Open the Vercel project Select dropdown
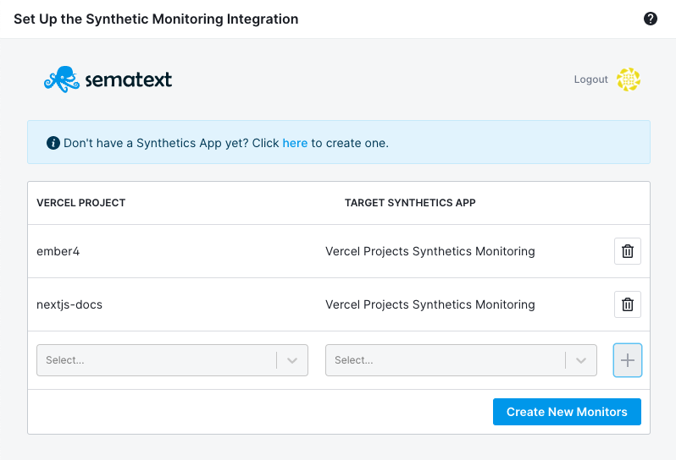Viewport: 676px width, 460px height. [172, 360]
